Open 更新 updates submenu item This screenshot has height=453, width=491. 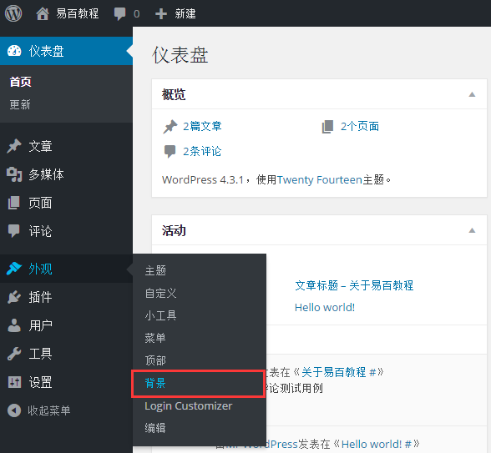(20, 104)
